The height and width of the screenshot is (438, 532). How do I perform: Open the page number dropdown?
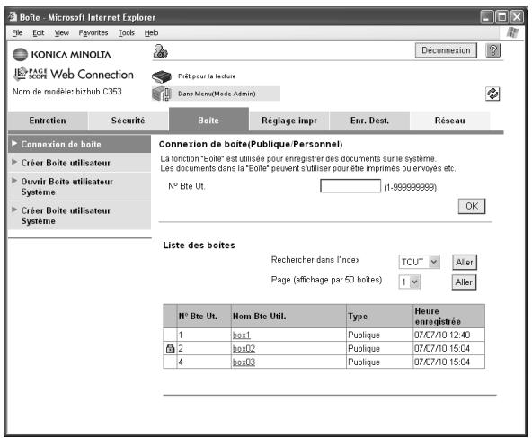[x=410, y=282]
